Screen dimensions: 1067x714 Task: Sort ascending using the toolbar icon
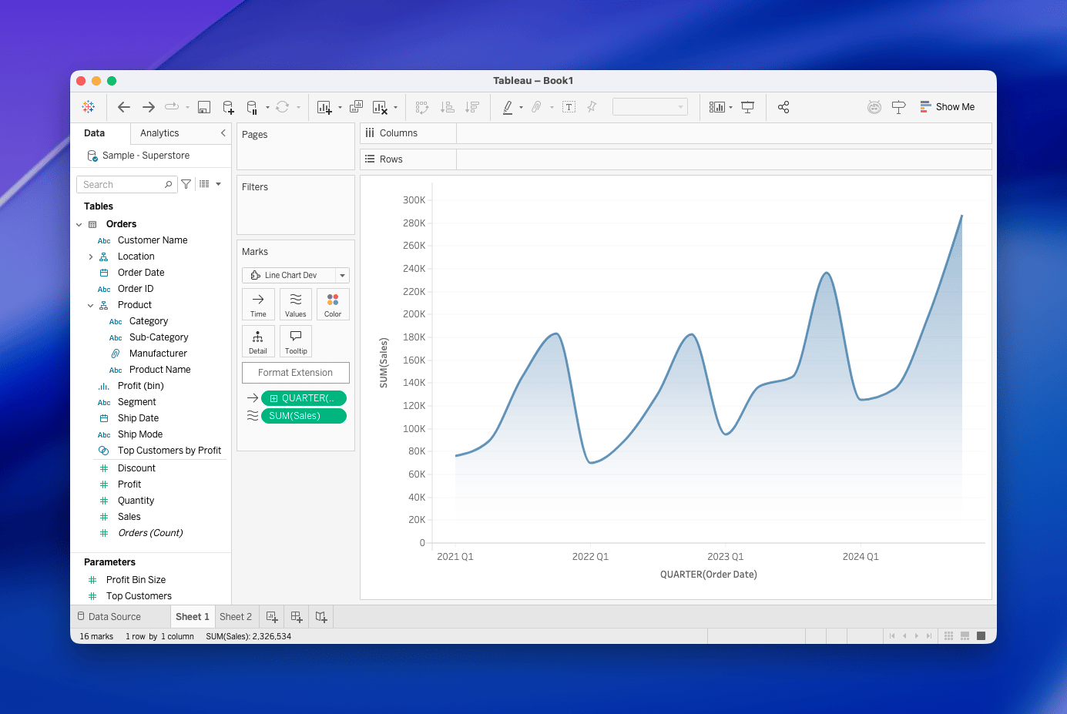pos(447,107)
